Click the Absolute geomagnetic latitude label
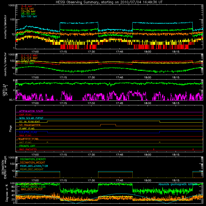 pos(178,184)
